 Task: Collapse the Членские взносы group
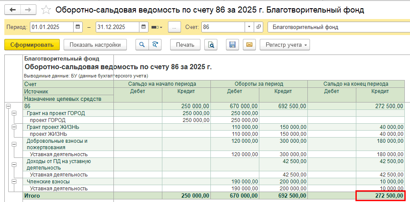14,182
